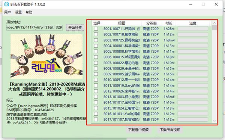
Task: Tick the checkbox for E014.101017
Action: [96, 102]
